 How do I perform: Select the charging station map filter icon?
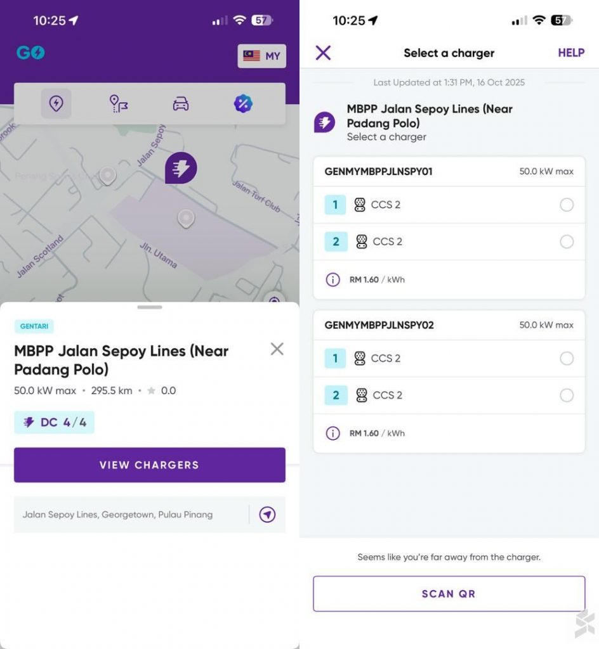tap(56, 103)
